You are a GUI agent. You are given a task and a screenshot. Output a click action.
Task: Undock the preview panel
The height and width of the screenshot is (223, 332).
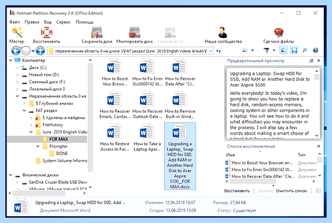311,61
